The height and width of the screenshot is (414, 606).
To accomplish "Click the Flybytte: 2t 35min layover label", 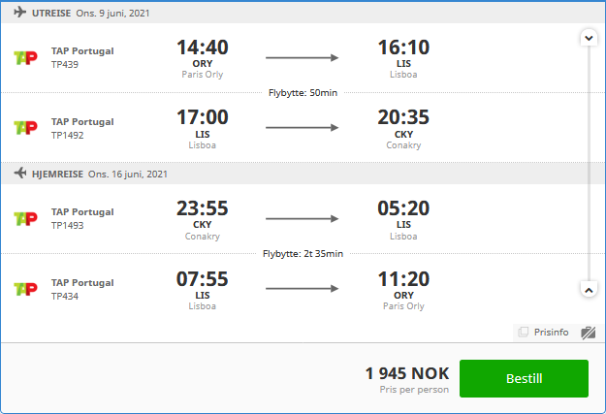I will (303, 254).
